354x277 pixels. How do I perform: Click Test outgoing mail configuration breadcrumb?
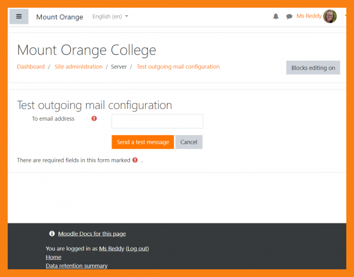click(x=178, y=67)
